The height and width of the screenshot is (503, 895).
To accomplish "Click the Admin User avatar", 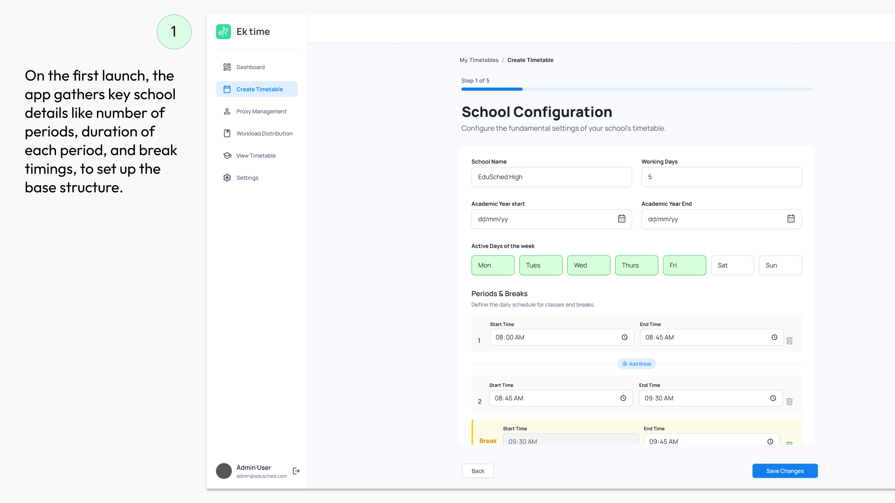I will (x=224, y=471).
